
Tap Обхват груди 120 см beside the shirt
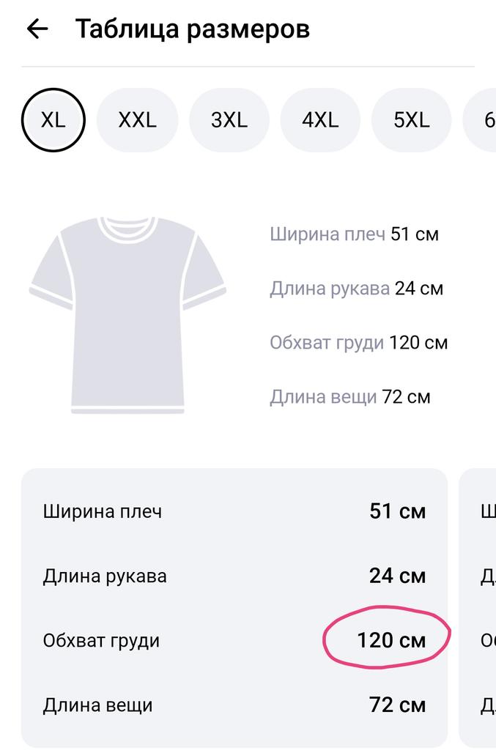[x=358, y=343]
